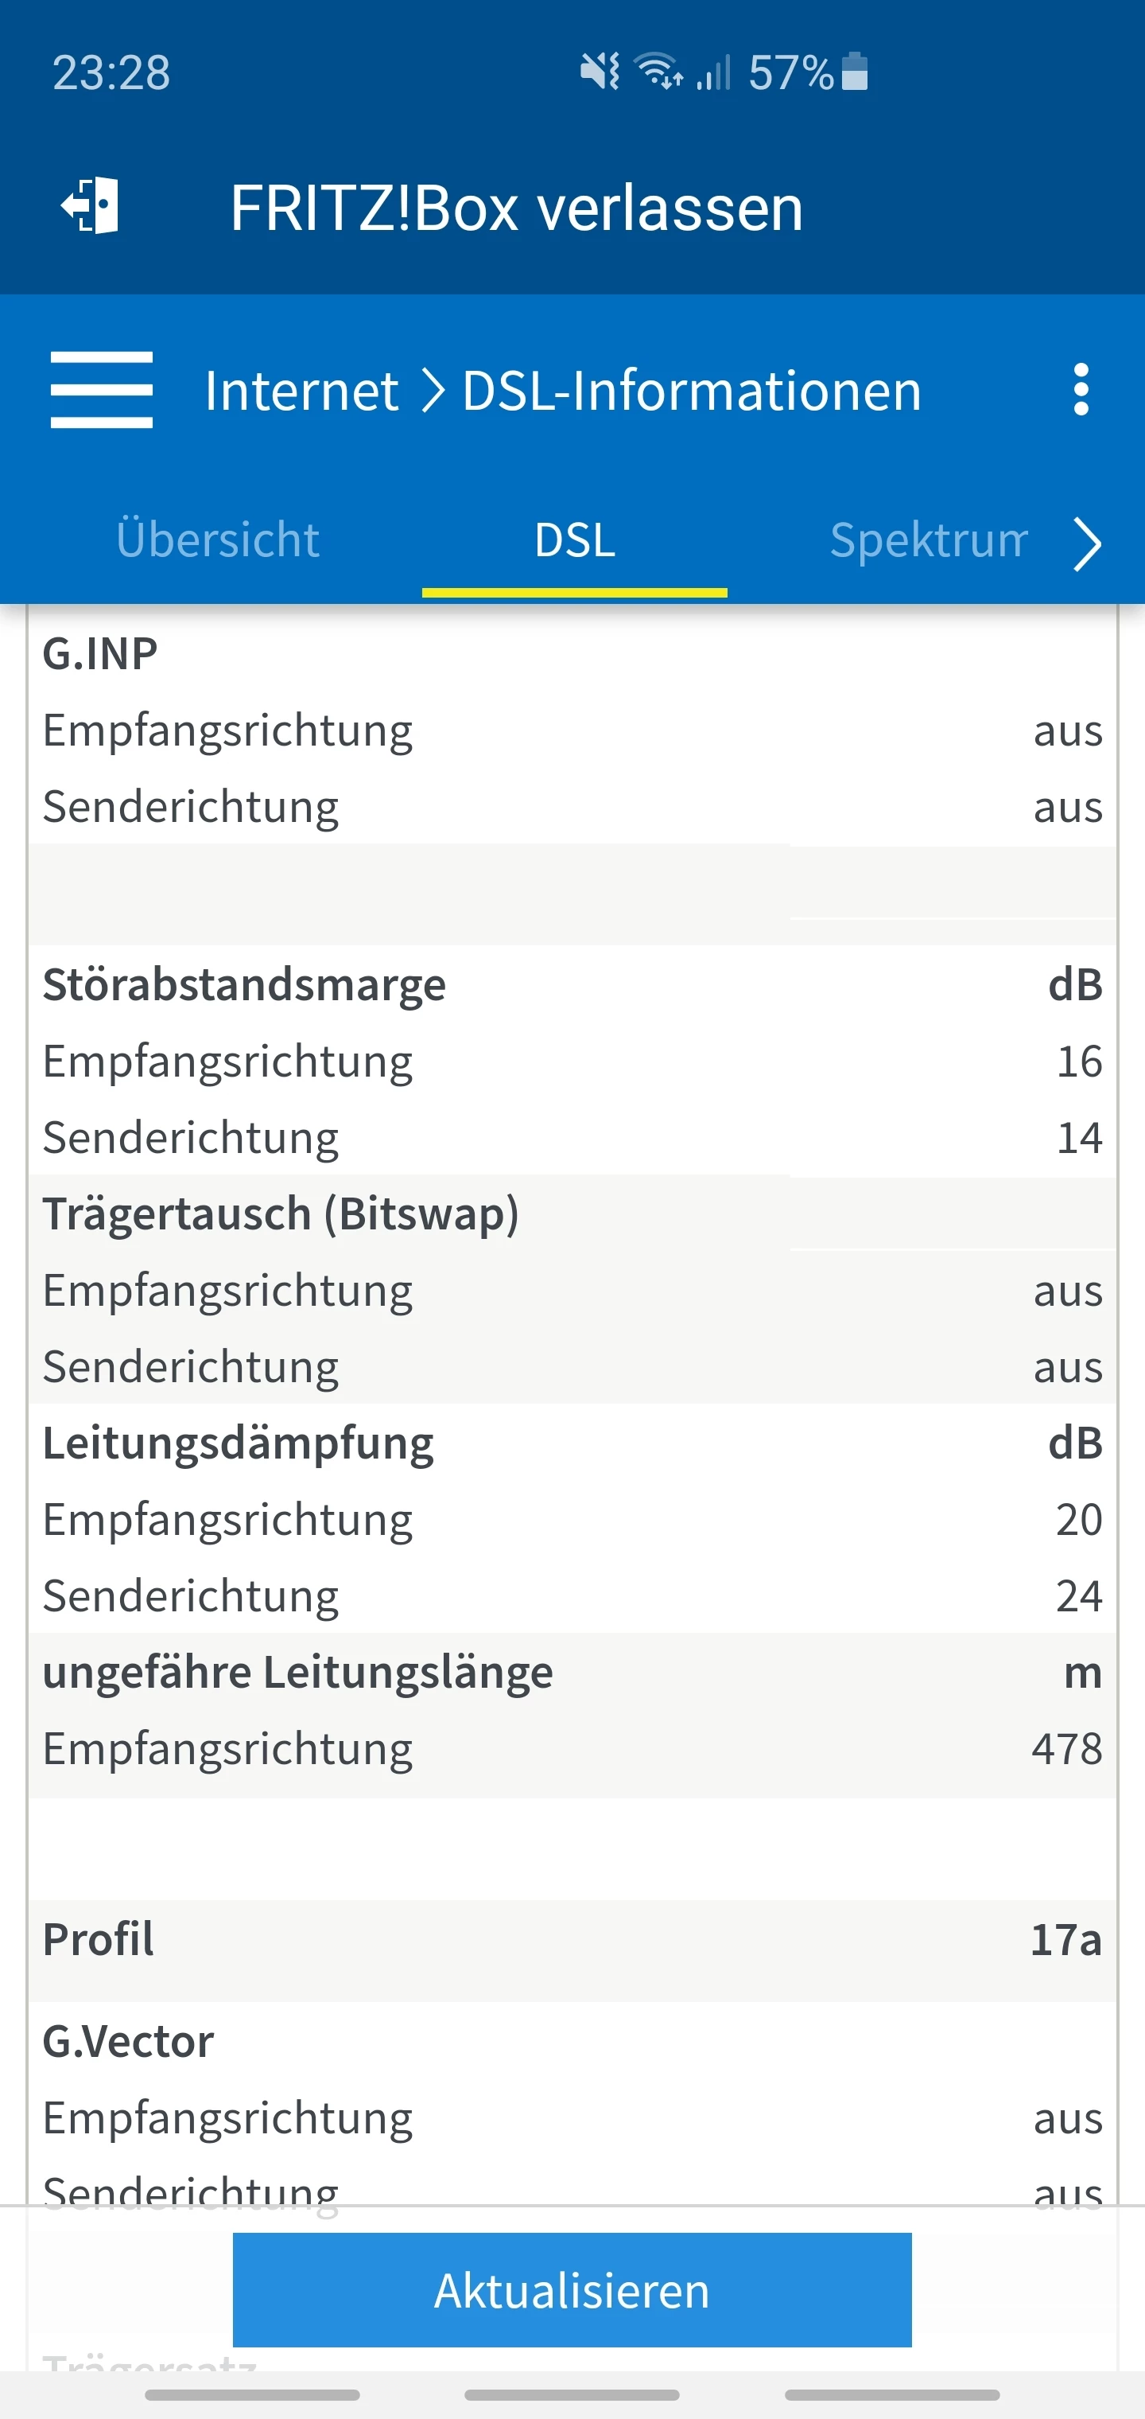Tap the Störabstandsmarge row heading
The height and width of the screenshot is (2419, 1145).
244,984
